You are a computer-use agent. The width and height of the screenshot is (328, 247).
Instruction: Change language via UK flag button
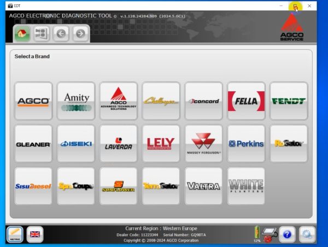[x=35, y=234]
